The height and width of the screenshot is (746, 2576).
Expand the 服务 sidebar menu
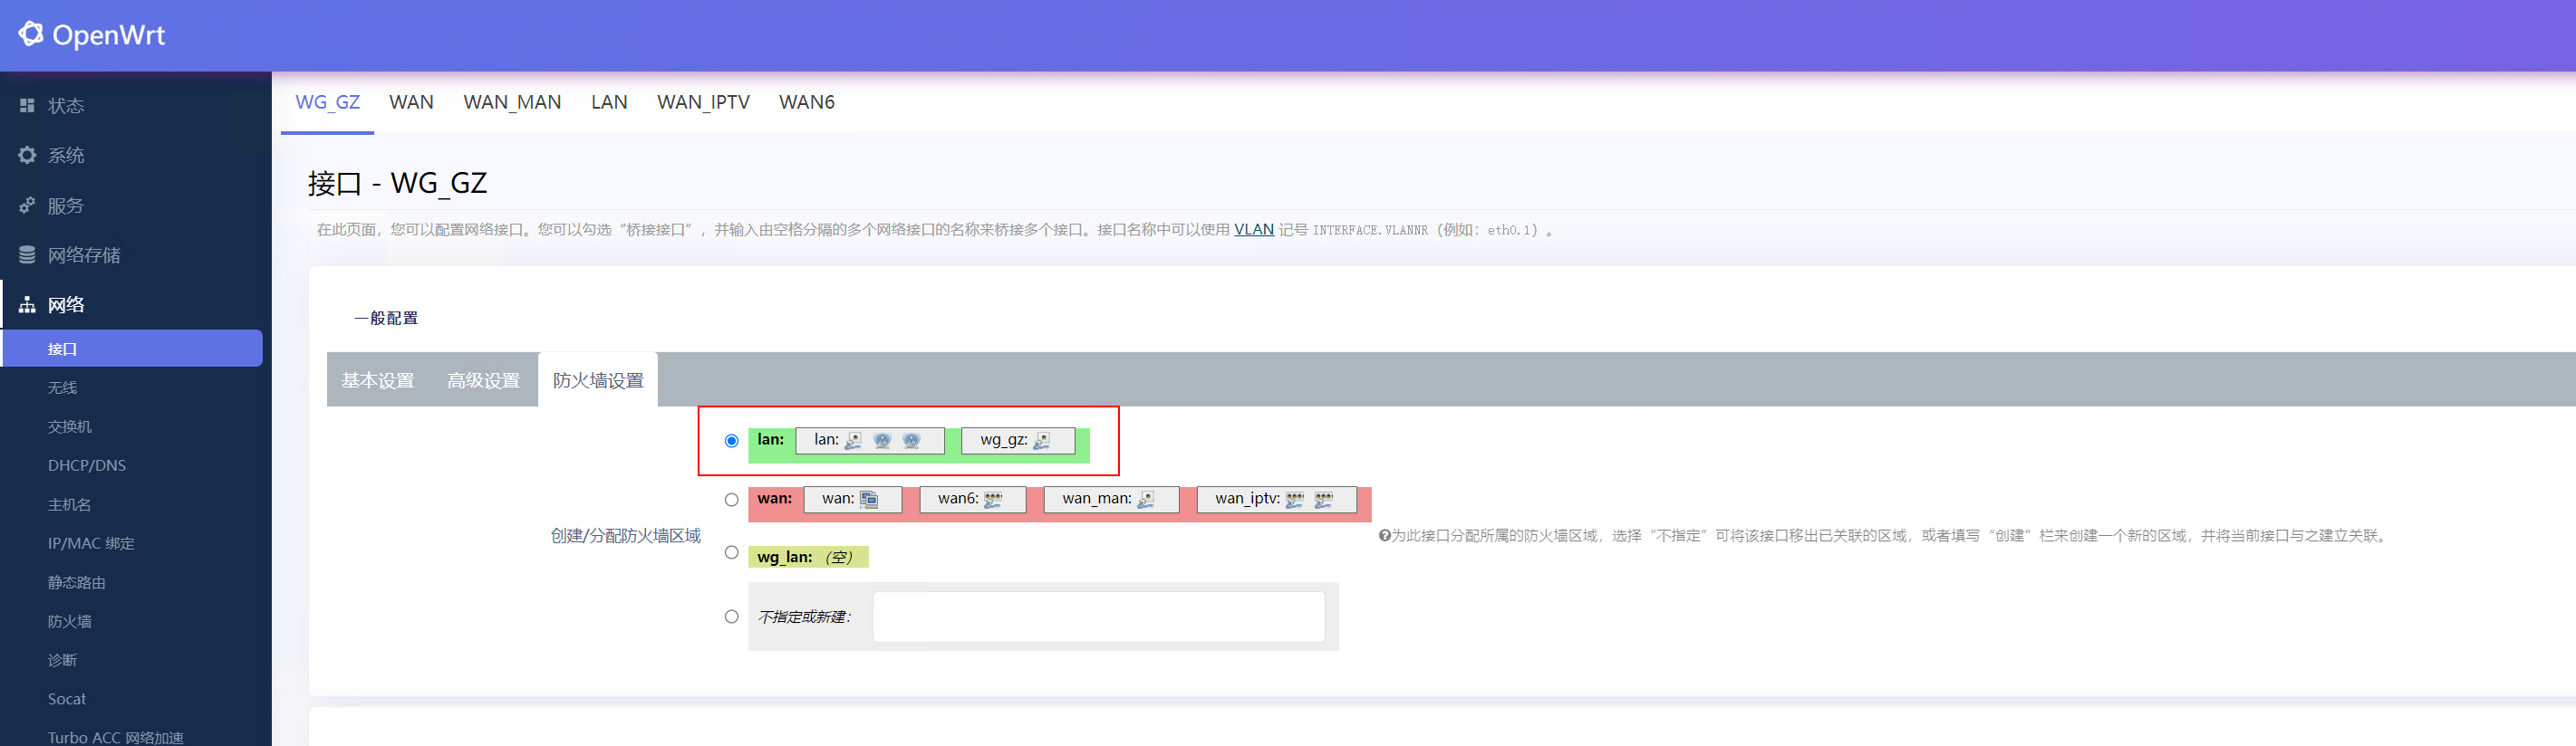[x=66, y=206]
